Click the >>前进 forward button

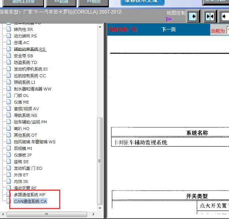coord(93,3)
